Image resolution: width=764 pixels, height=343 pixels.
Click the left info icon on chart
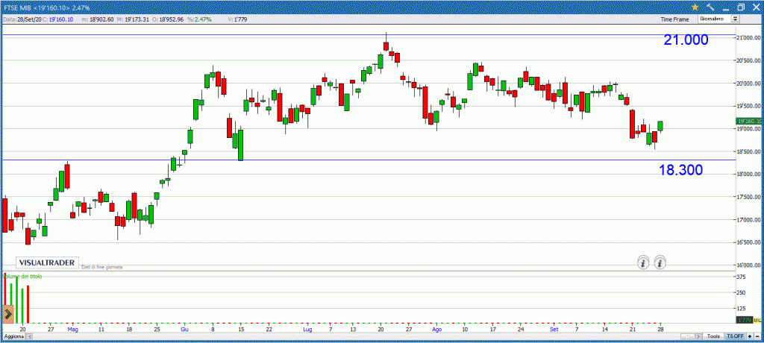[x=643, y=263]
